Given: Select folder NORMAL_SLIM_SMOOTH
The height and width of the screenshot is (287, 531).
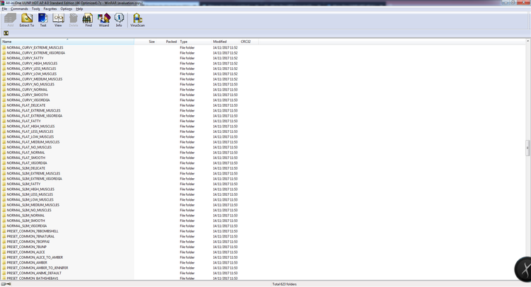Looking at the screenshot, I should (x=25, y=221).
